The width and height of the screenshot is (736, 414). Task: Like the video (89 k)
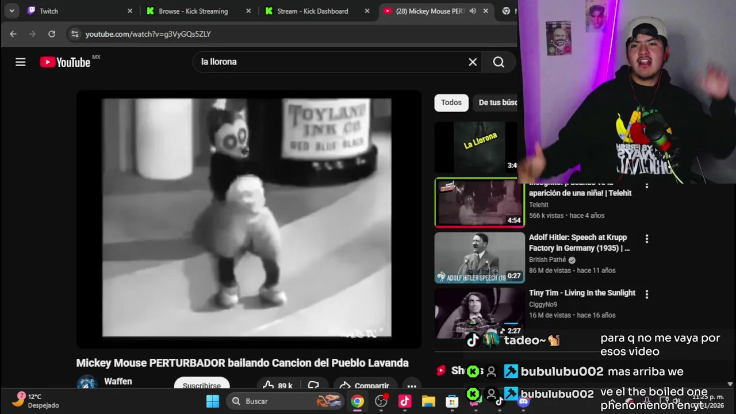coord(278,385)
